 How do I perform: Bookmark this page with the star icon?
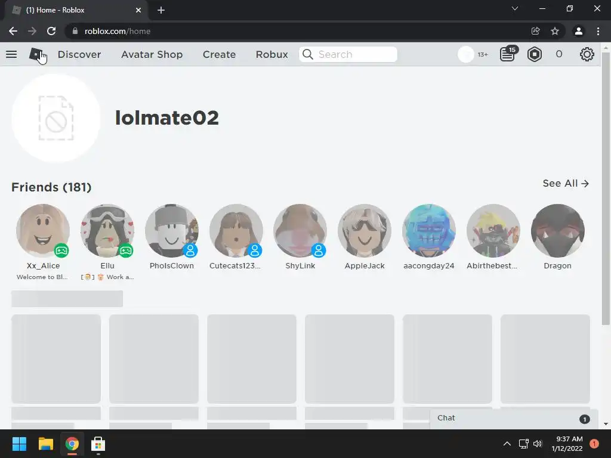555,31
